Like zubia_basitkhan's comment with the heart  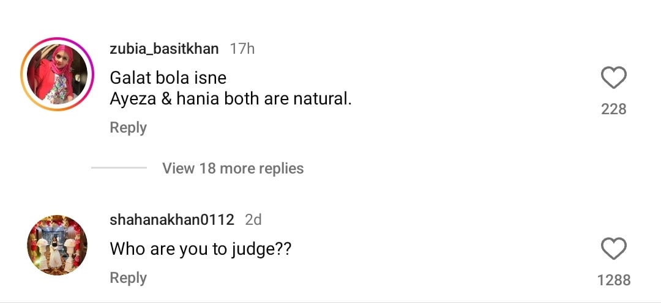613,78
